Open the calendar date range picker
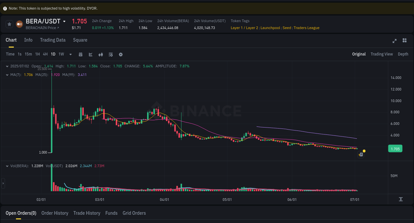 [x=80, y=54]
